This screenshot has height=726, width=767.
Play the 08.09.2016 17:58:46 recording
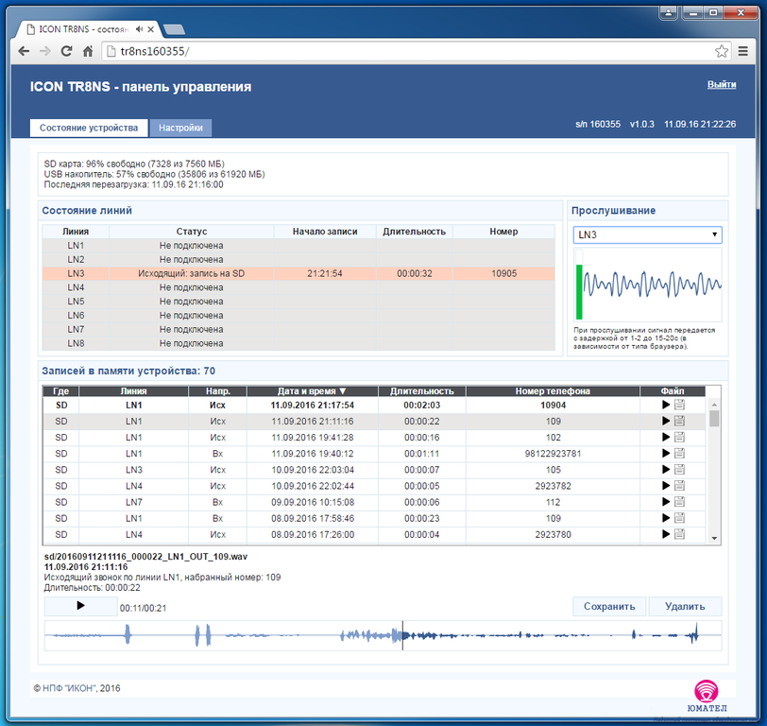(x=665, y=518)
